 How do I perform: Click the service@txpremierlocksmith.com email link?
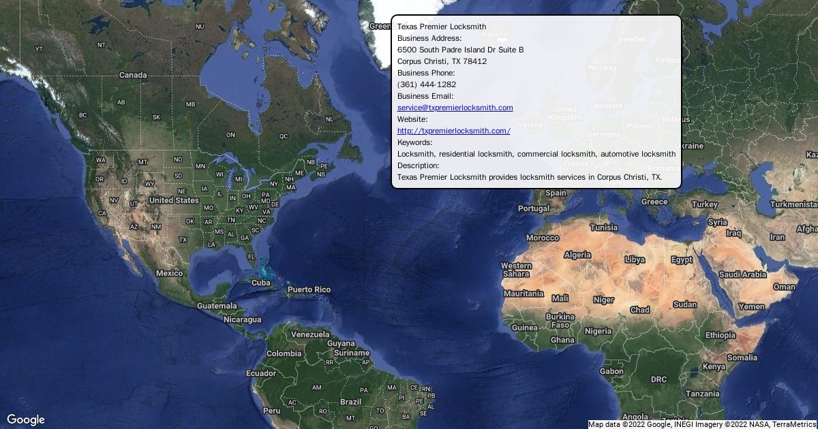click(455, 108)
